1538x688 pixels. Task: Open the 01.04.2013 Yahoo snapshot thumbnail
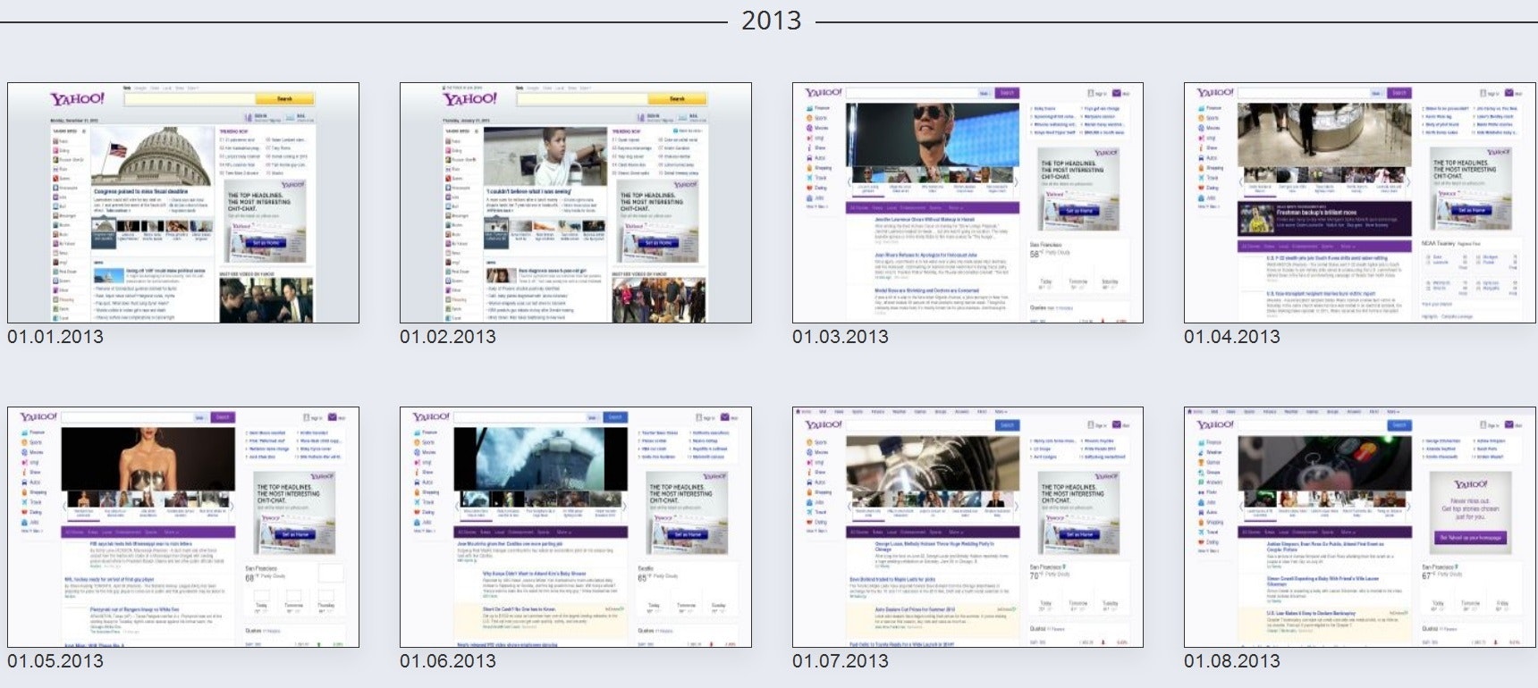1360,203
